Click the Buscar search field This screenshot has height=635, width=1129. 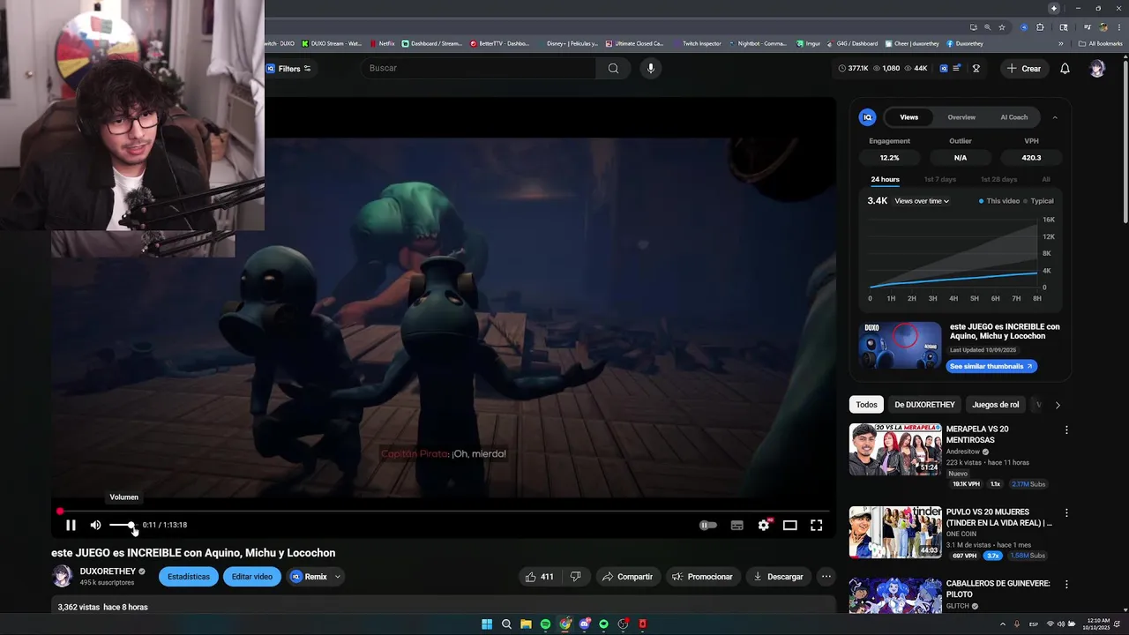[480, 68]
